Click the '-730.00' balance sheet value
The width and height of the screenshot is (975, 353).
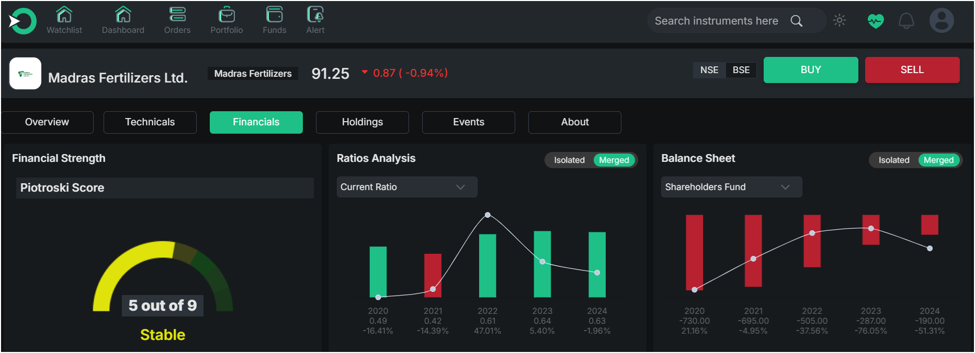695,321
